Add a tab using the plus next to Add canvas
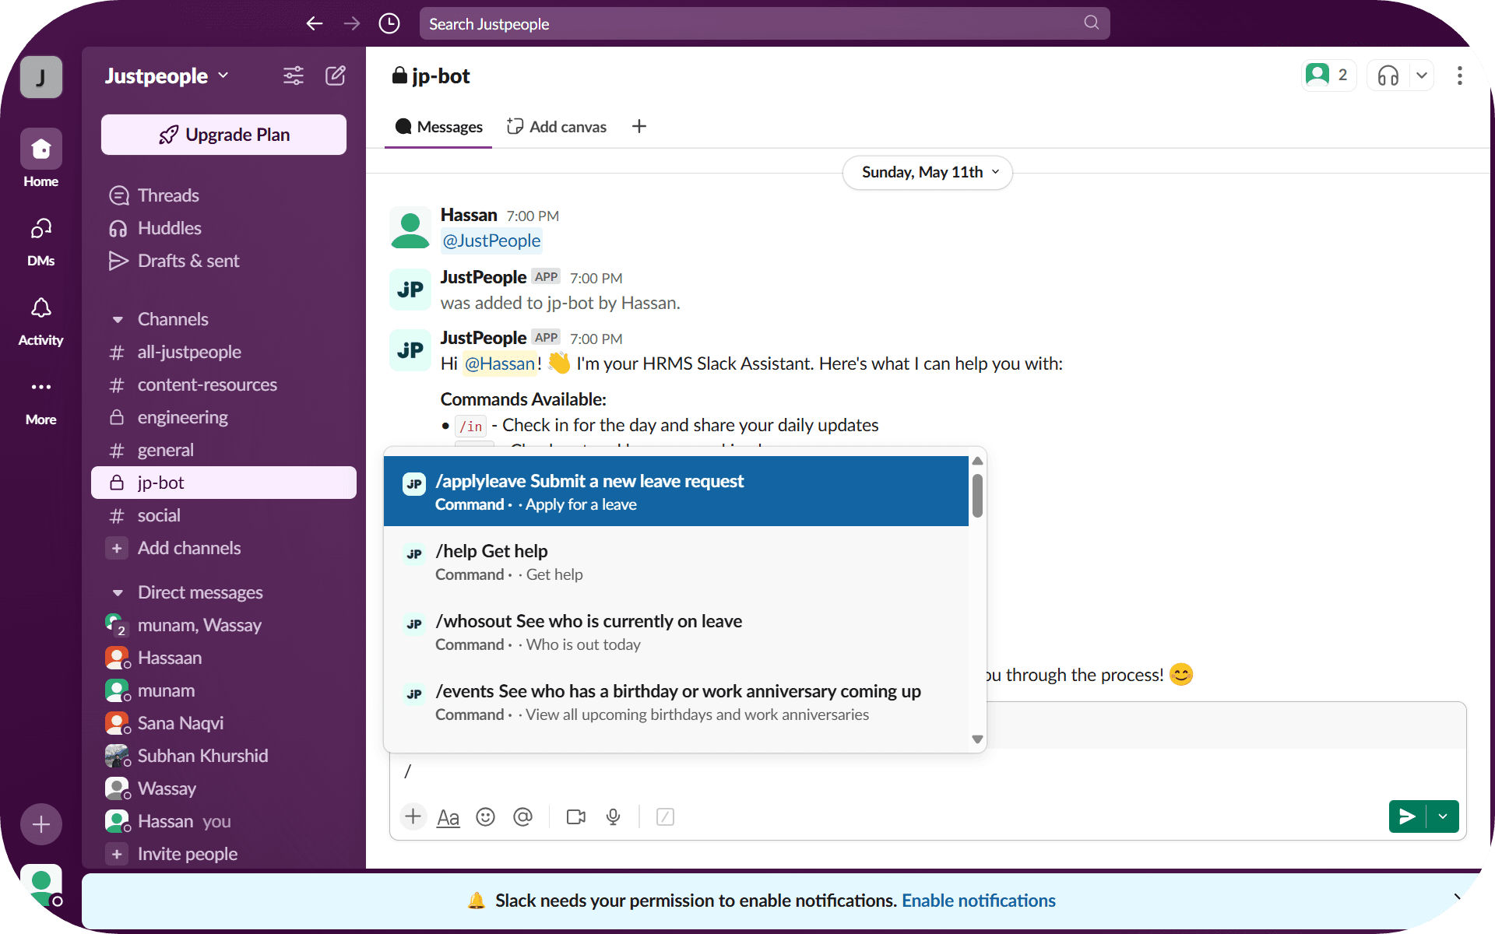The image size is (1495, 934). coord(639,126)
